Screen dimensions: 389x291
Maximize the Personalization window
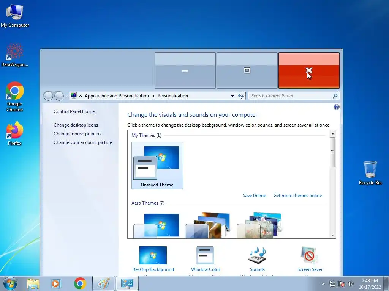tap(247, 70)
